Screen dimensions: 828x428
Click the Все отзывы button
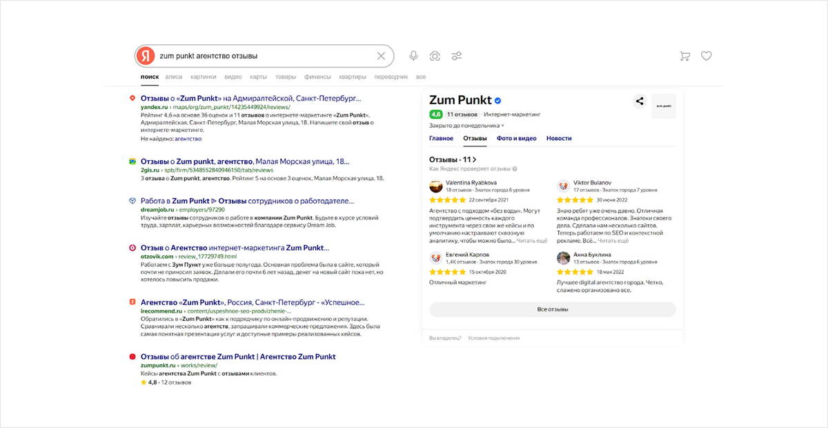[x=553, y=309]
